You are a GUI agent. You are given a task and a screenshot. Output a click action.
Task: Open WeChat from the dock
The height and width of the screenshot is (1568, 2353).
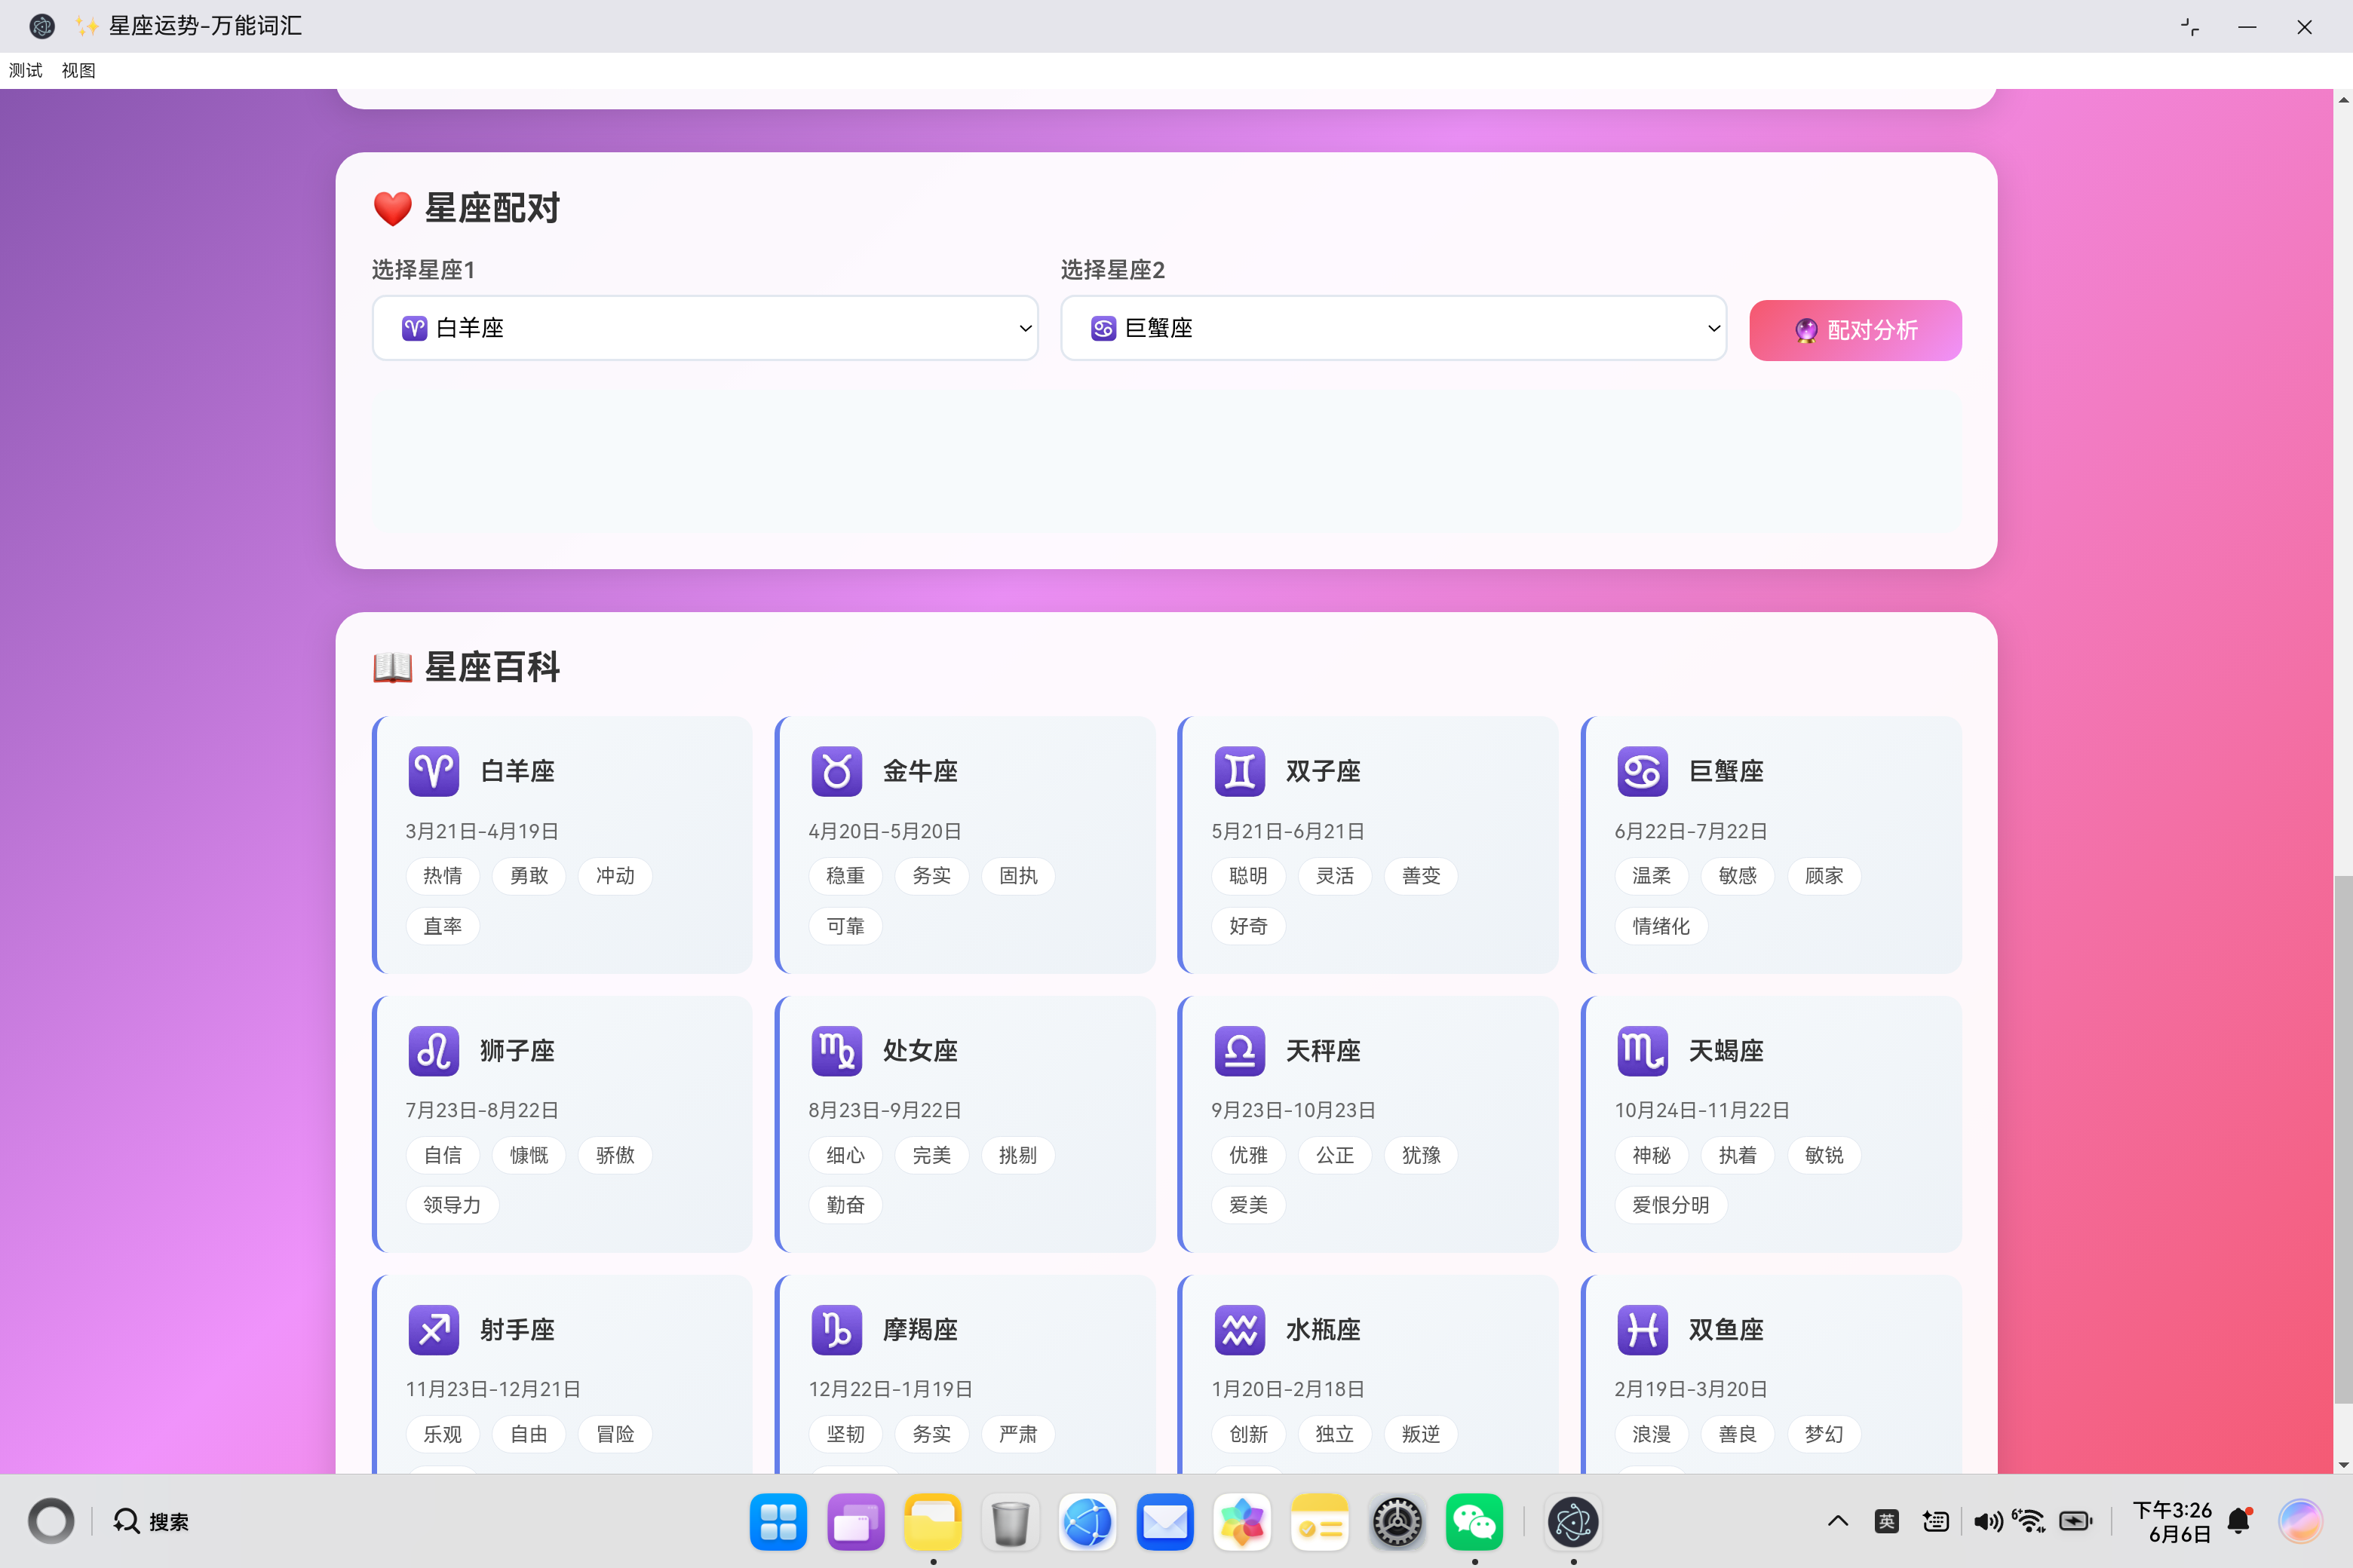point(1474,1522)
